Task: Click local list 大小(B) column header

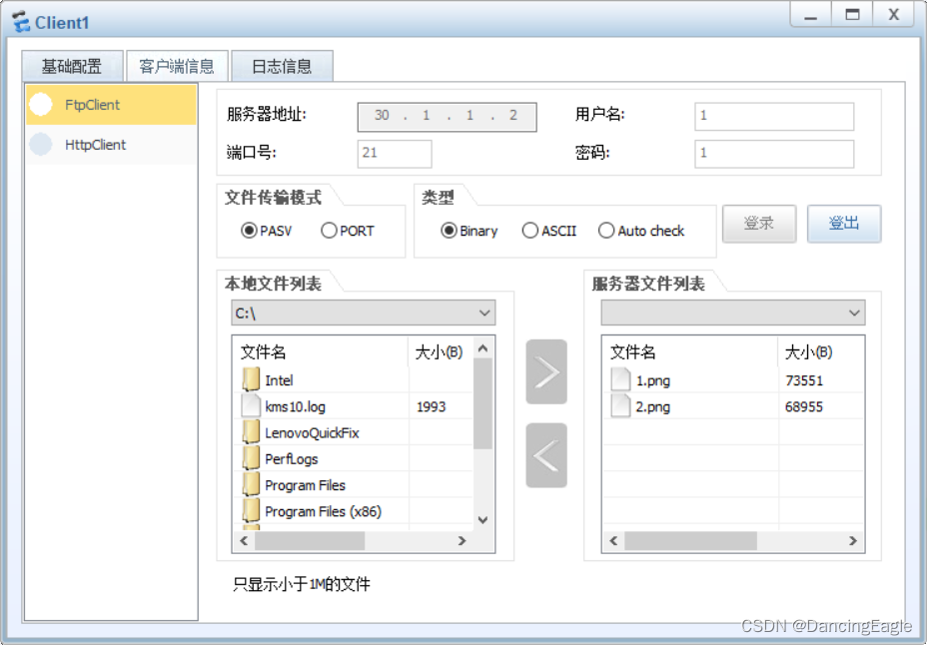Action: tap(442, 352)
